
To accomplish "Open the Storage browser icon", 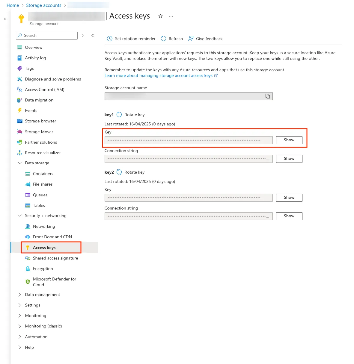I will pos(20,121).
